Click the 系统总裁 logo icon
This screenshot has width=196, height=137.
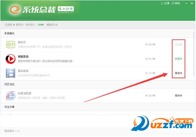(15, 10)
